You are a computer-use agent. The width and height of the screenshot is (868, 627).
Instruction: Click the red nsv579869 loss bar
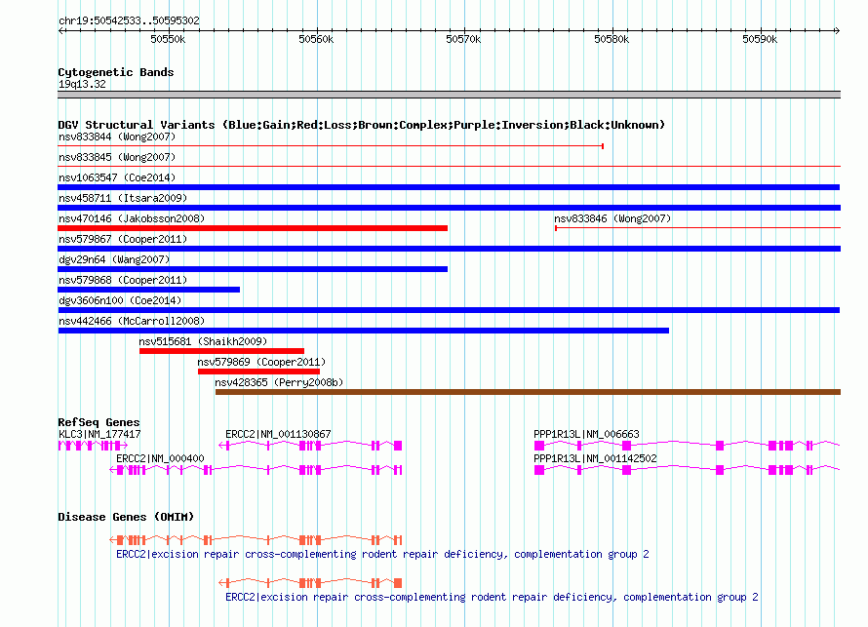point(258,372)
